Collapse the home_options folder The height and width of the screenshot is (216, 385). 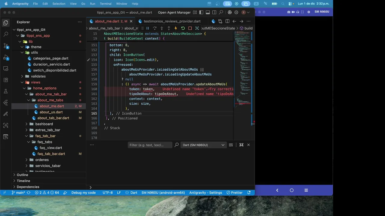pos(24,88)
